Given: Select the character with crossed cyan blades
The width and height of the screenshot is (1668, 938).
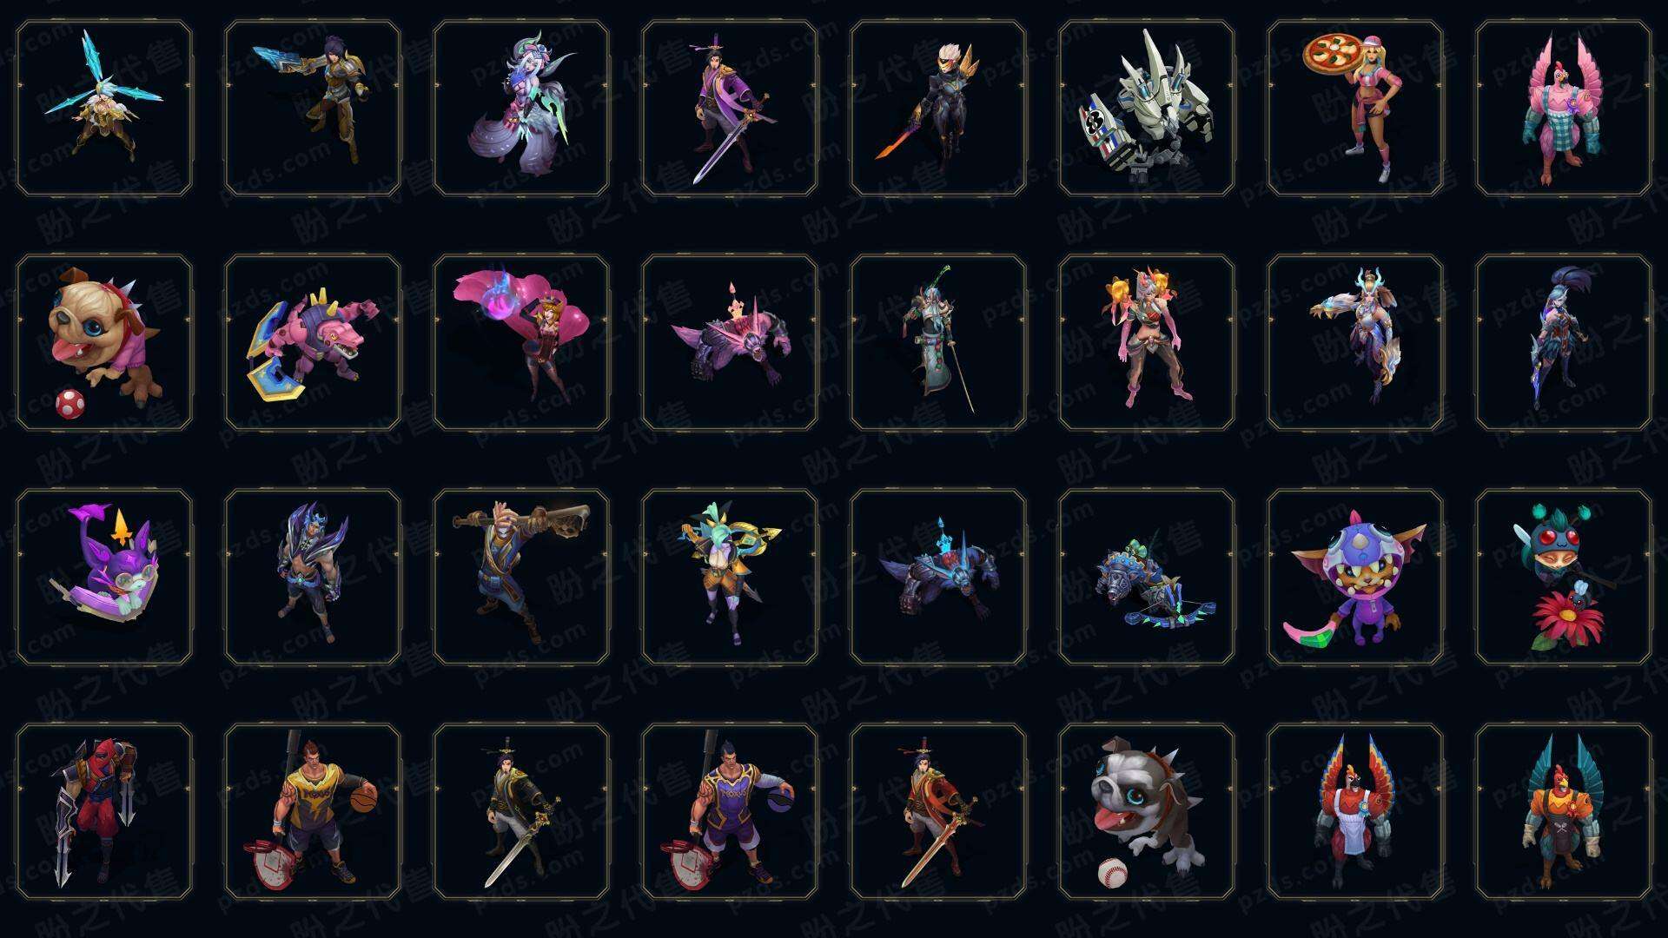Looking at the screenshot, I should pos(104,109).
